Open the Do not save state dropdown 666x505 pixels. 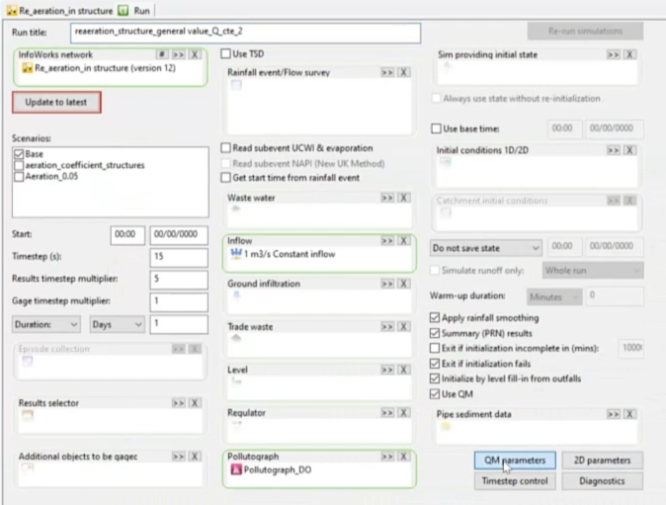pos(486,248)
